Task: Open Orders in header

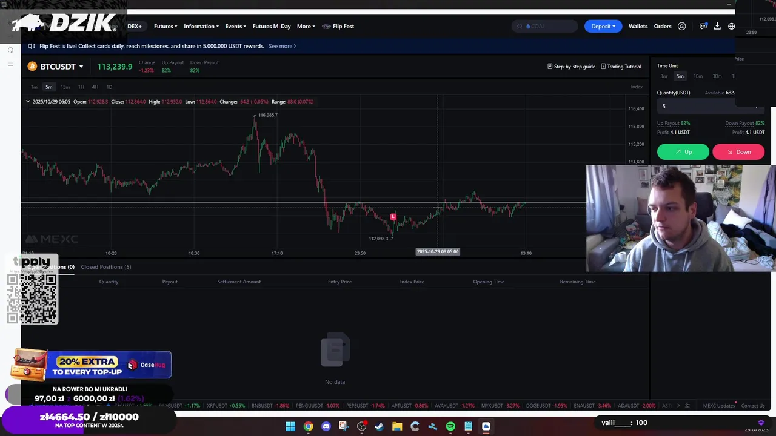Action: pyautogui.click(x=663, y=26)
